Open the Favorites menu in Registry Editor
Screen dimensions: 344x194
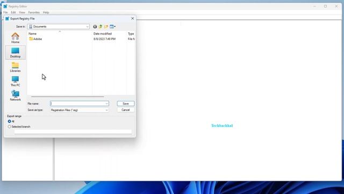tap(34, 12)
